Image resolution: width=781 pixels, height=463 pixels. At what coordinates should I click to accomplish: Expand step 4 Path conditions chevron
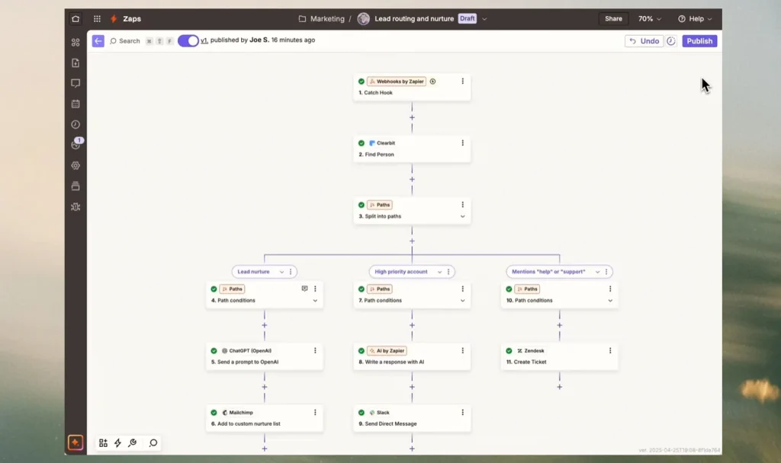tap(315, 300)
